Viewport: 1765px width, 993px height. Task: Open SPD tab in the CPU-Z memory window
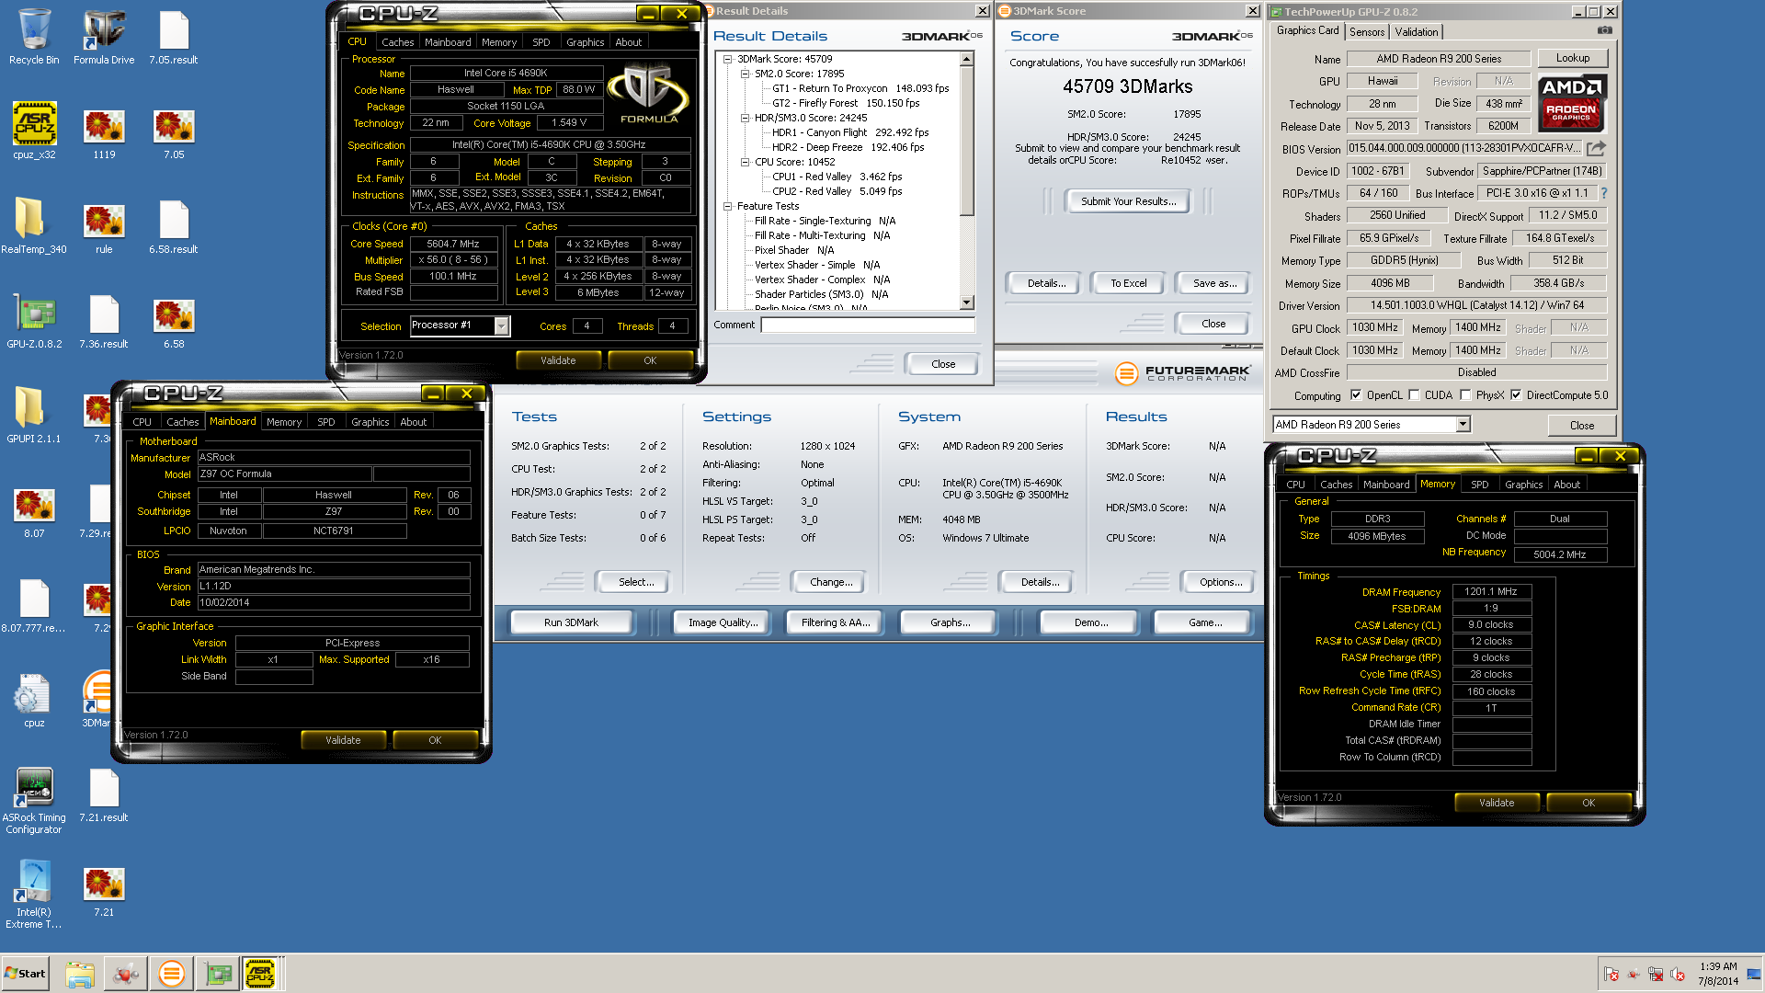(x=1479, y=485)
